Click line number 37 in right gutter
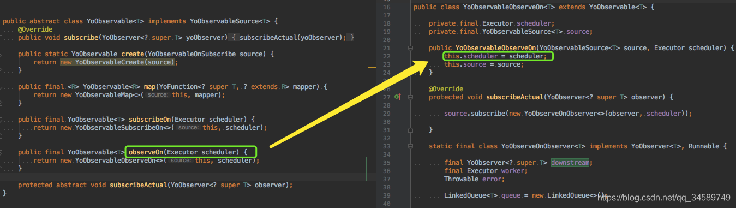 (x=387, y=179)
